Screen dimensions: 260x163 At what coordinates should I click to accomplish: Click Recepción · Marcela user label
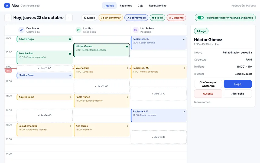click(x=243, y=5)
